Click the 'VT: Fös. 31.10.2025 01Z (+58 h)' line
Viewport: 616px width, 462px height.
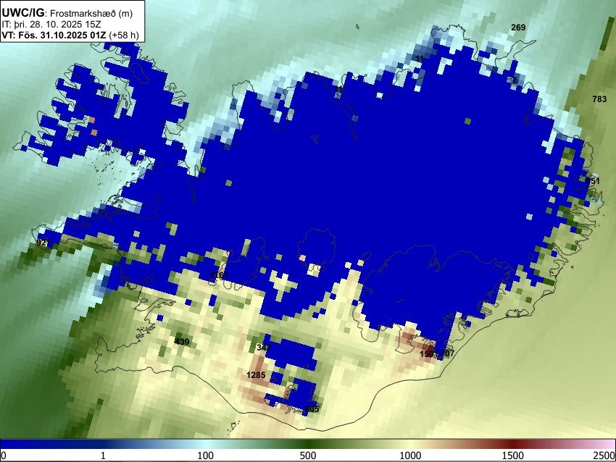point(70,35)
